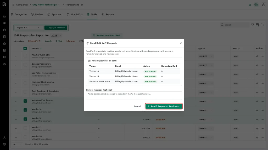Open the team users sidebar icon
Screen dimensions: 268x150
point(4,64)
